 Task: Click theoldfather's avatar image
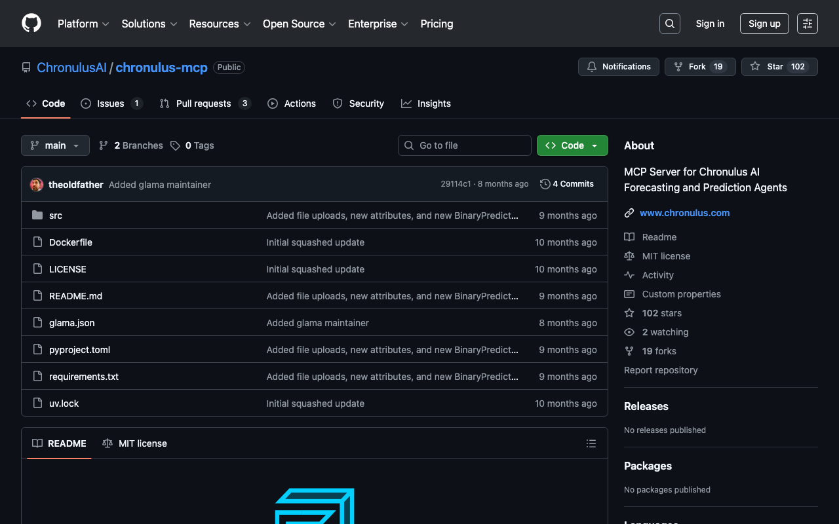tap(37, 185)
